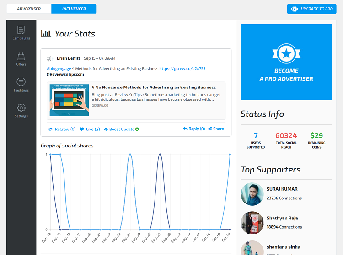This screenshot has height=255, width=343.
Task: Click the Share nodes icon
Action: pos(210,129)
